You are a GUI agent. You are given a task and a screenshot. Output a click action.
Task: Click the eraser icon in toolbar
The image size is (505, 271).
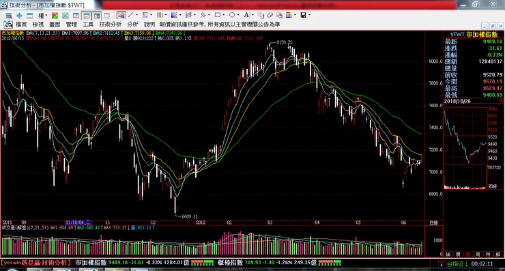coord(270,15)
